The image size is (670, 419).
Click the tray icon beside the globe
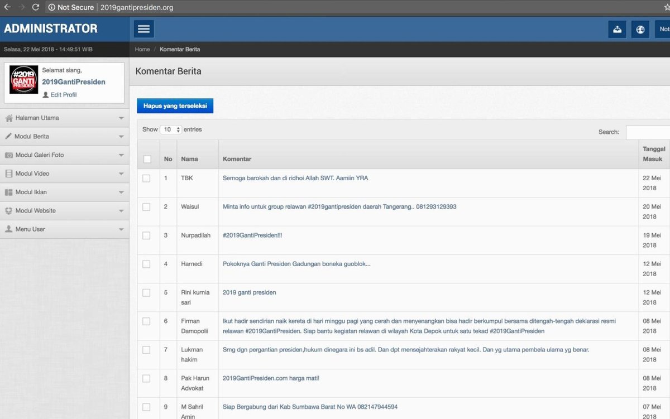click(x=617, y=30)
